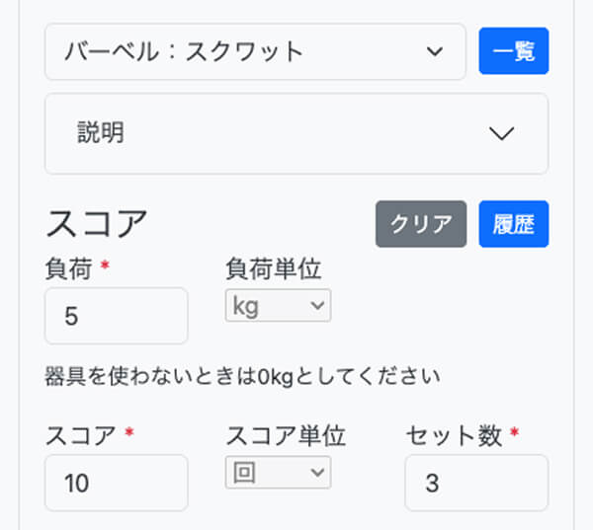Click the スコア単位 label text
Screen dimensions: 593x530
286,435
